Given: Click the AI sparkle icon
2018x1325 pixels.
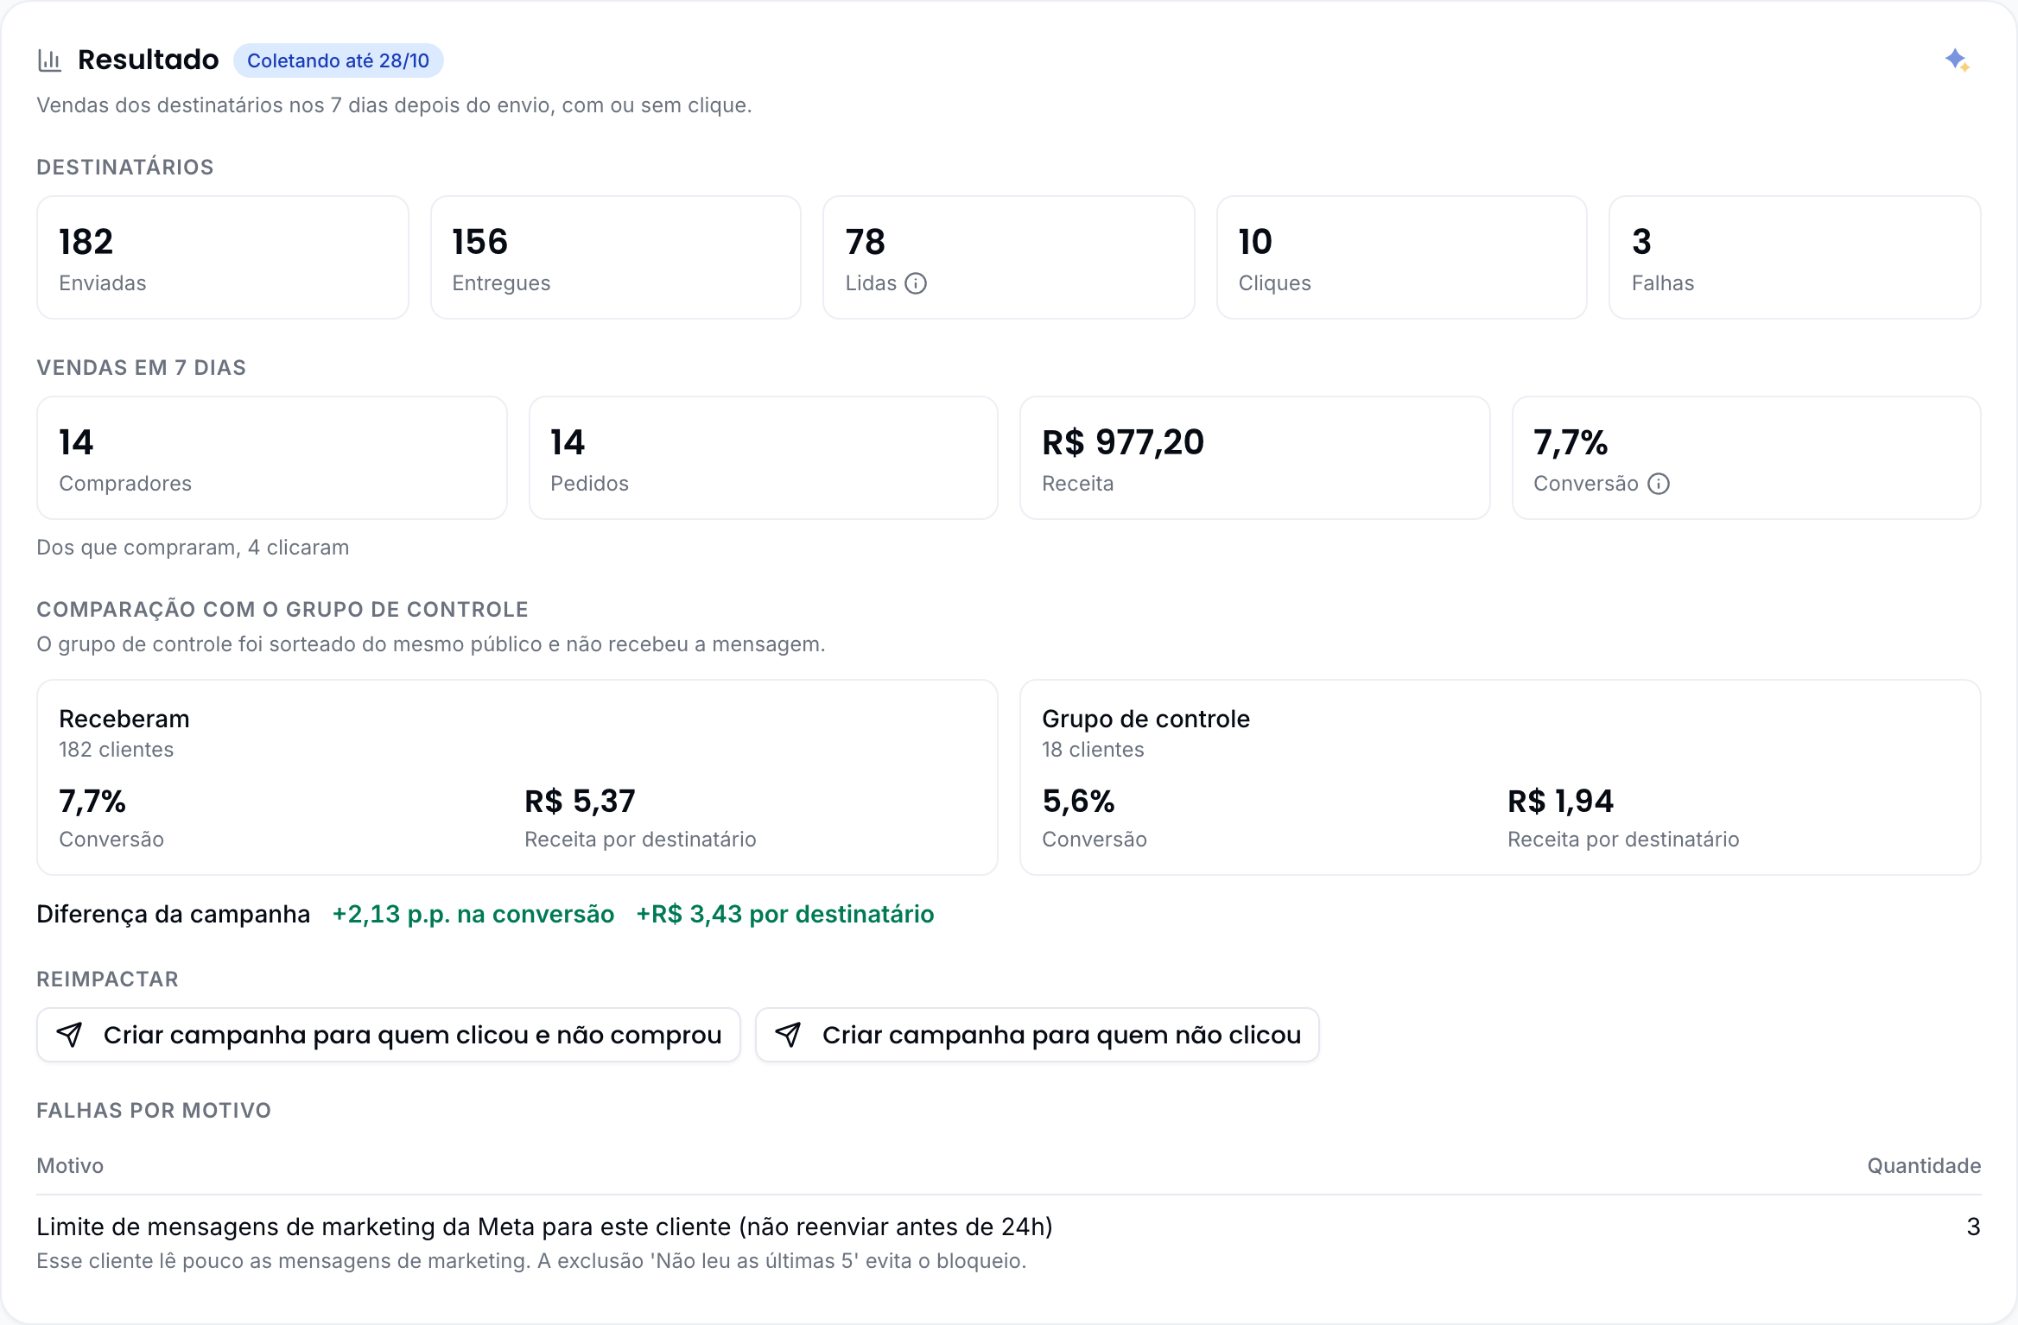Looking at the screenshot, I should click(1957, 60).
